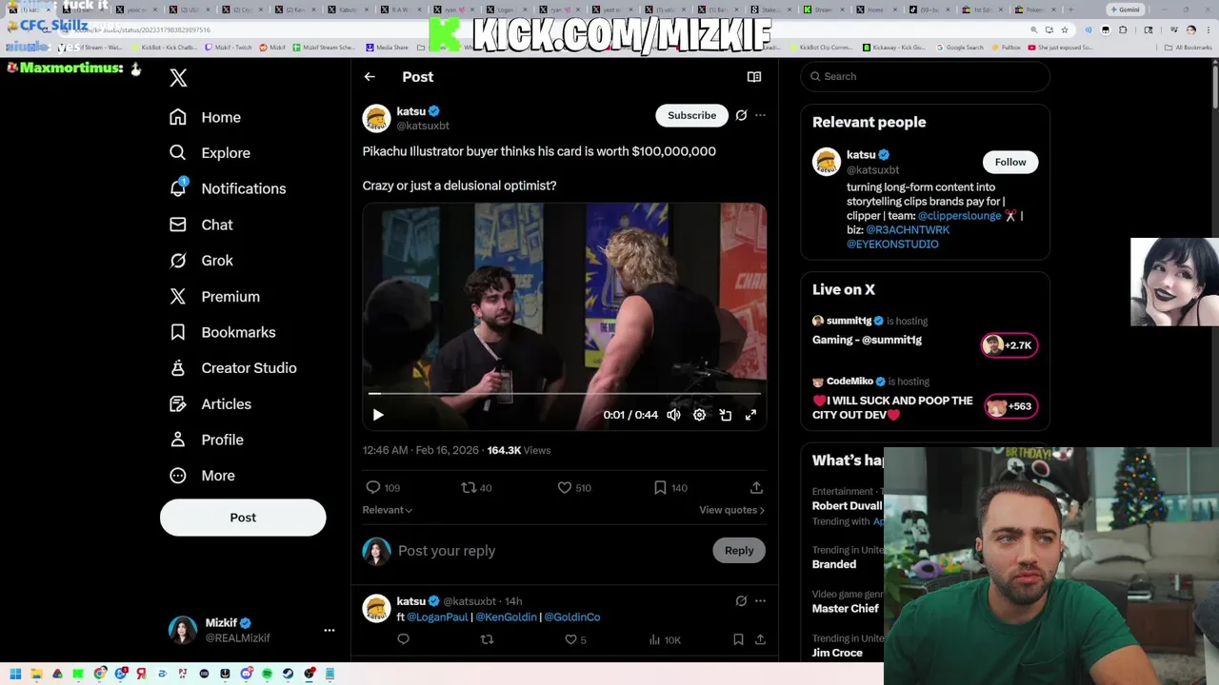The height and width of the screenshot is (685, 1219).
Task: Bookmark katsu's 14h comment
Action: tap(738, 640)
